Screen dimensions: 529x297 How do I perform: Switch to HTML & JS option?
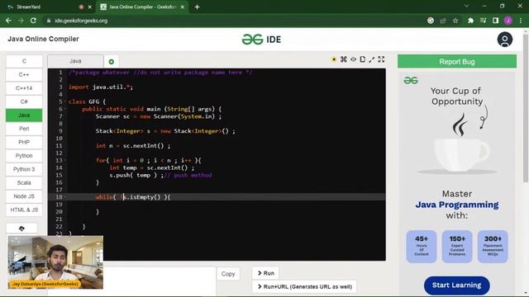(x=24, y=210)
